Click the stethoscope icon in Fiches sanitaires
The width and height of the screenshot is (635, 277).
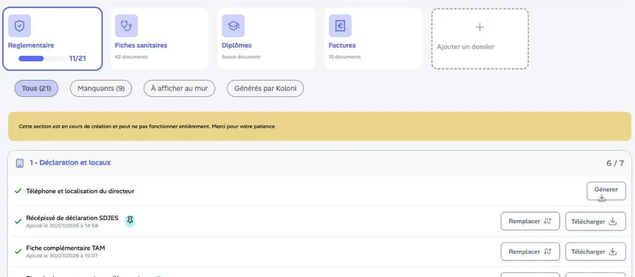126,26
